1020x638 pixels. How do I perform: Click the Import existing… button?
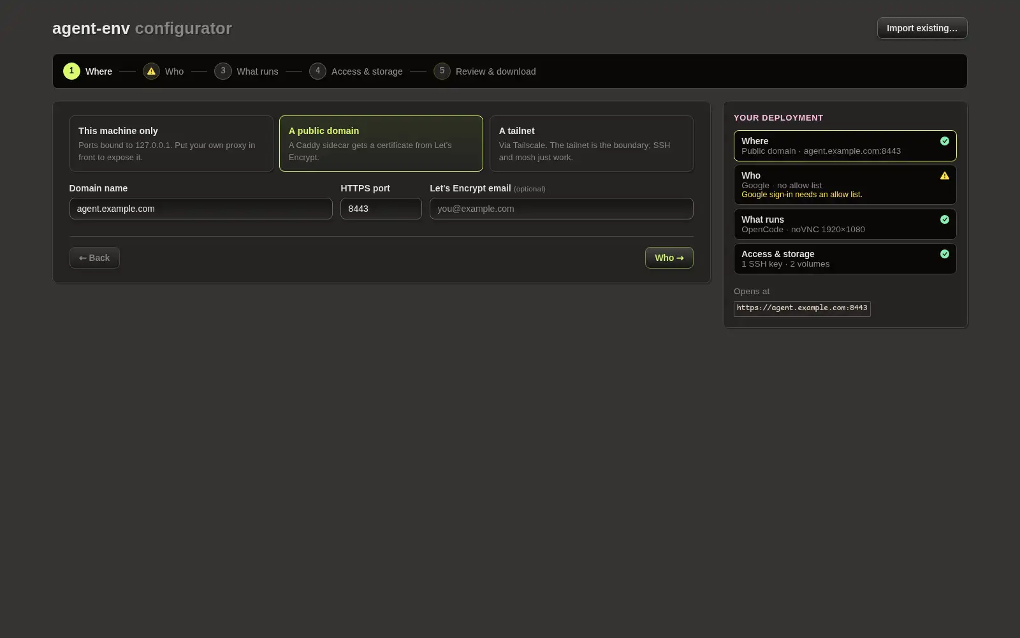coord(922,28)
